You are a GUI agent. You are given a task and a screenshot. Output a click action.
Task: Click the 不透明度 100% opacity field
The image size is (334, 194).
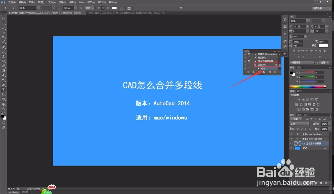[324, 124]
